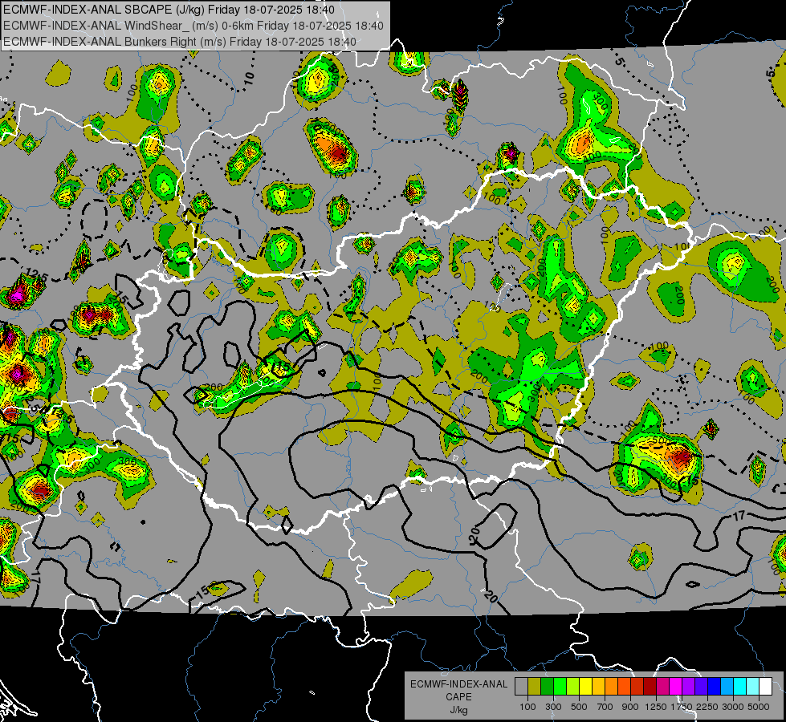Click the olive swatch in CAPE legend

(x=535, y=687)
